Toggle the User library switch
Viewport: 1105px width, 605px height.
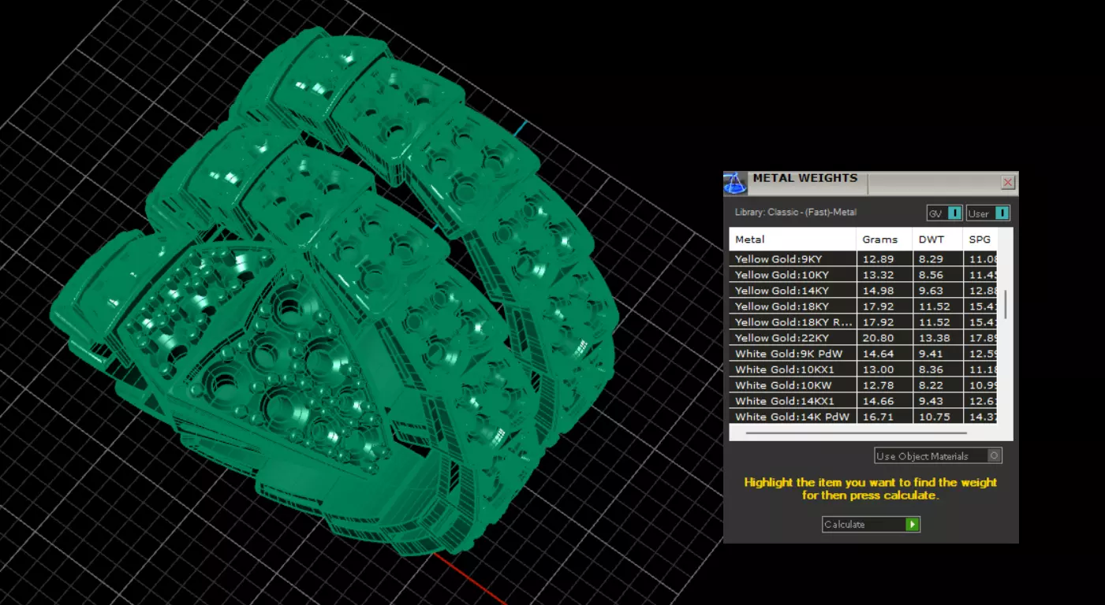987,213
